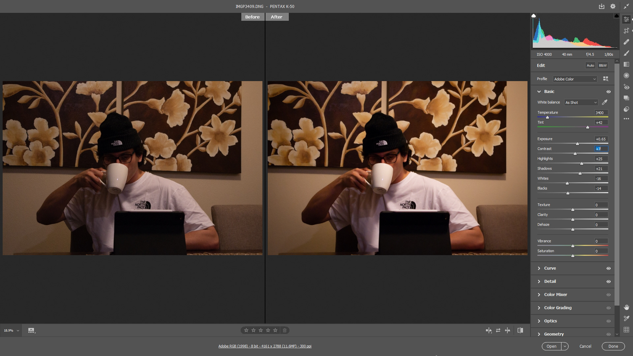Toggle Detail panel visibility eye
Screen dimensions: 633x356
coord(609,282)
